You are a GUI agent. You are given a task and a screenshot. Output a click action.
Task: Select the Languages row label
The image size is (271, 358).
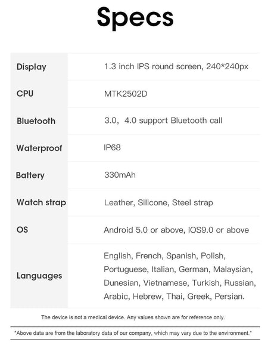[39, 276]
